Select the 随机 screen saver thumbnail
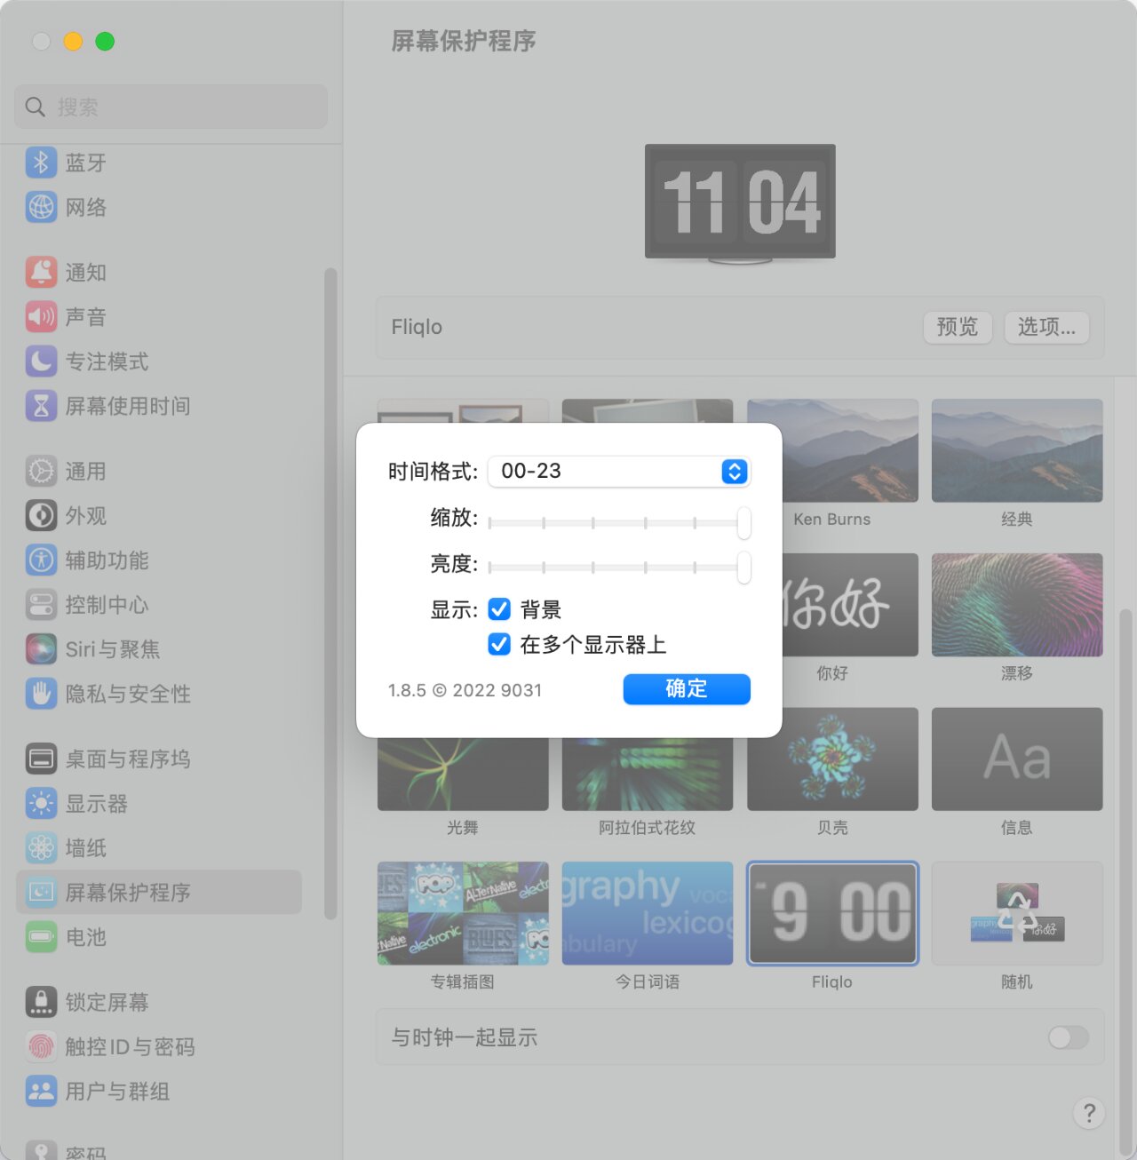Image resolution: width=1137 pixels, height=1160 pixels. 1017,913
